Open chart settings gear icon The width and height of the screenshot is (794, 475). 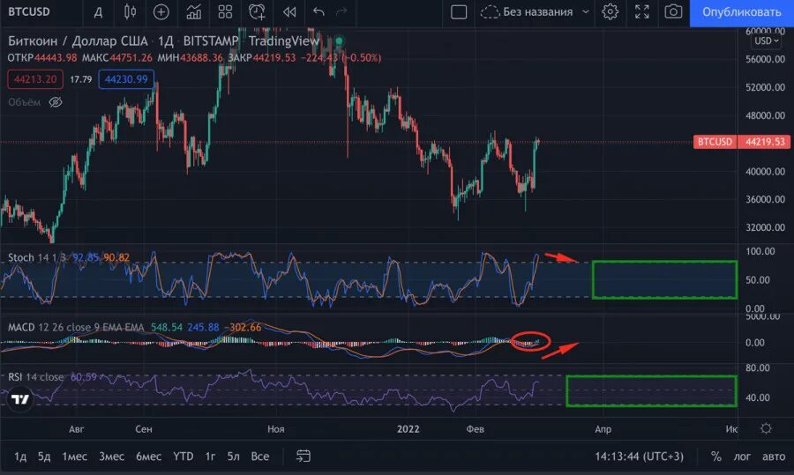[x=610, y=11]
